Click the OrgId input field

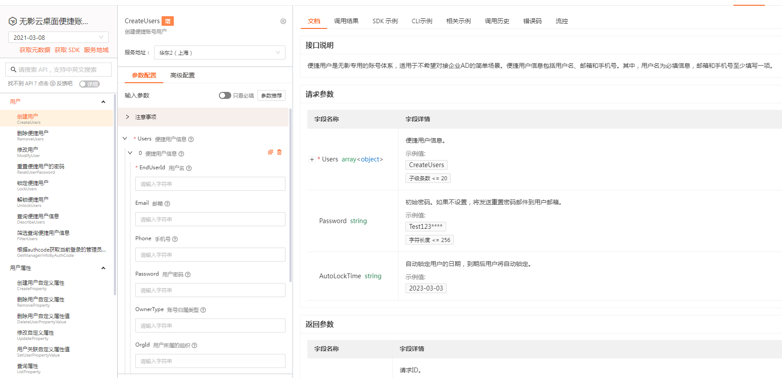click(210, 361)
